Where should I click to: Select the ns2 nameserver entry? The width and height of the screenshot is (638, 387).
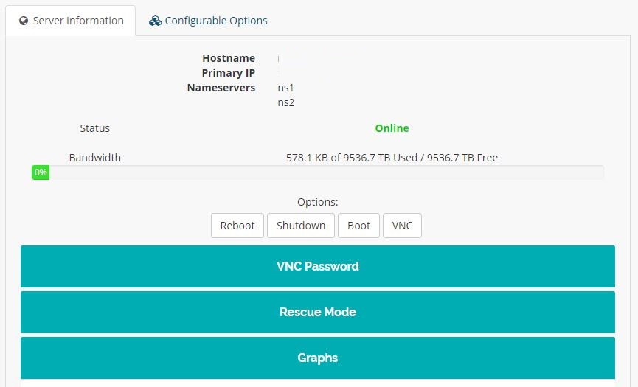pyautogui.click(x=285, y=102)
